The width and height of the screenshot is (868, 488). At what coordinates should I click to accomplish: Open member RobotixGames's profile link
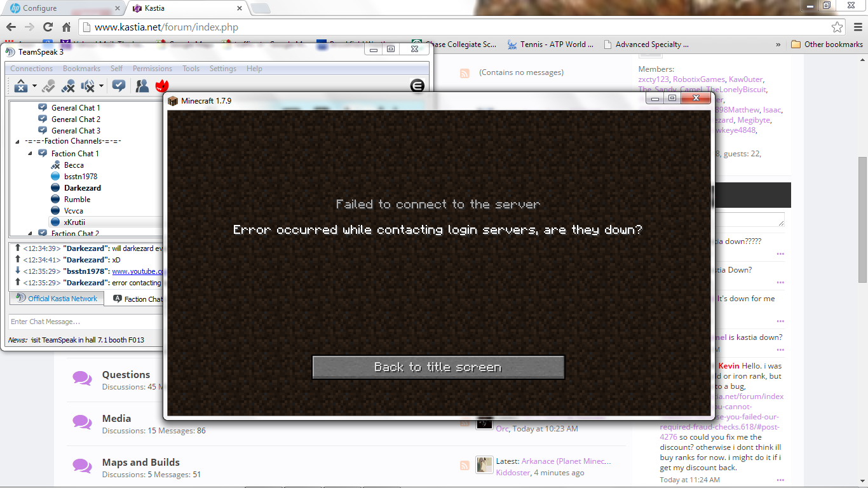pyautogui.click(x=698, y=79)
